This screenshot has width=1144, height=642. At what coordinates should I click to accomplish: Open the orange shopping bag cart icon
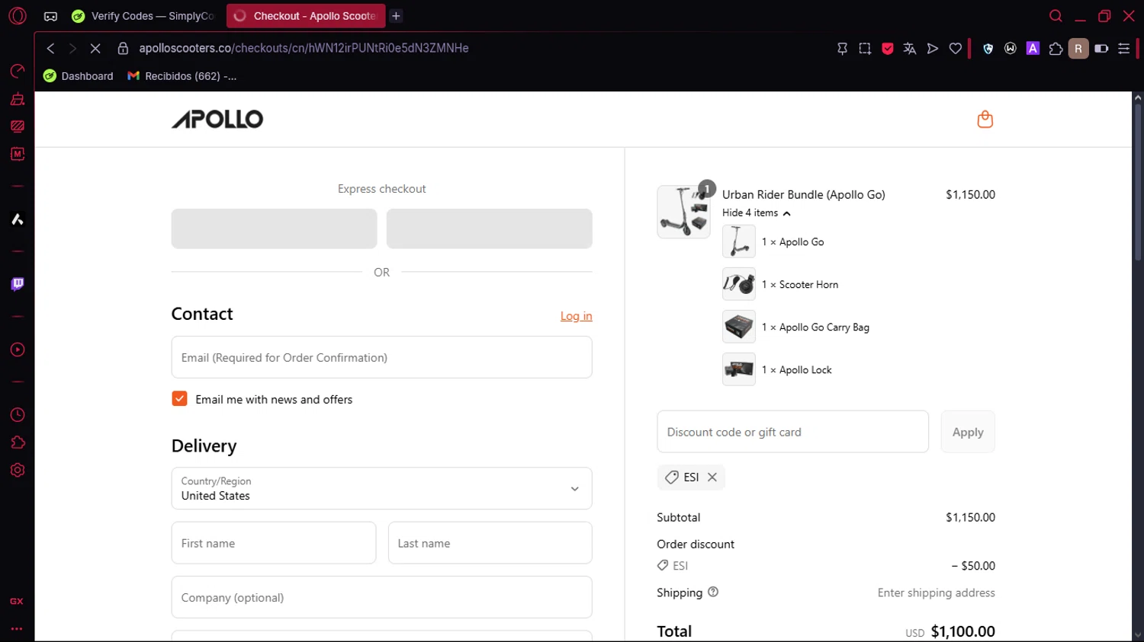coord(985,119)
